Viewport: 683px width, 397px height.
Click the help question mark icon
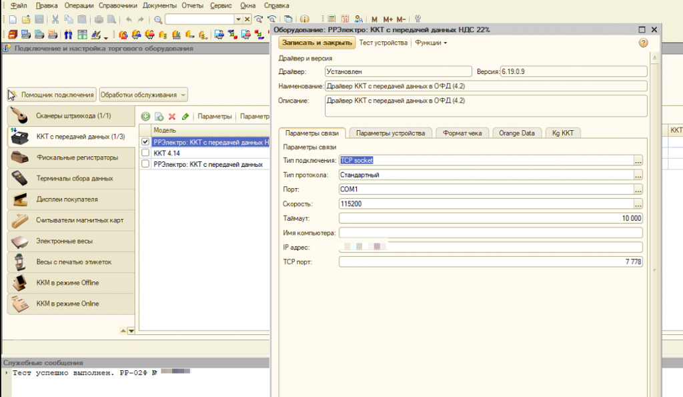tap(643, 43)
